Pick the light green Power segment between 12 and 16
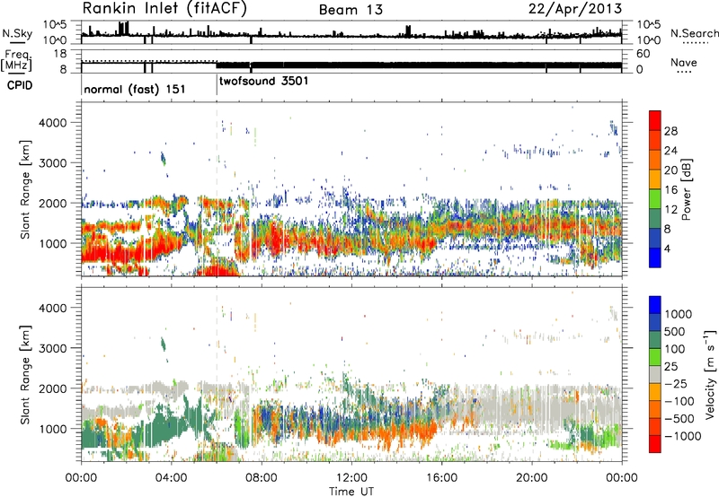719x497 pixels. (655, 198)
